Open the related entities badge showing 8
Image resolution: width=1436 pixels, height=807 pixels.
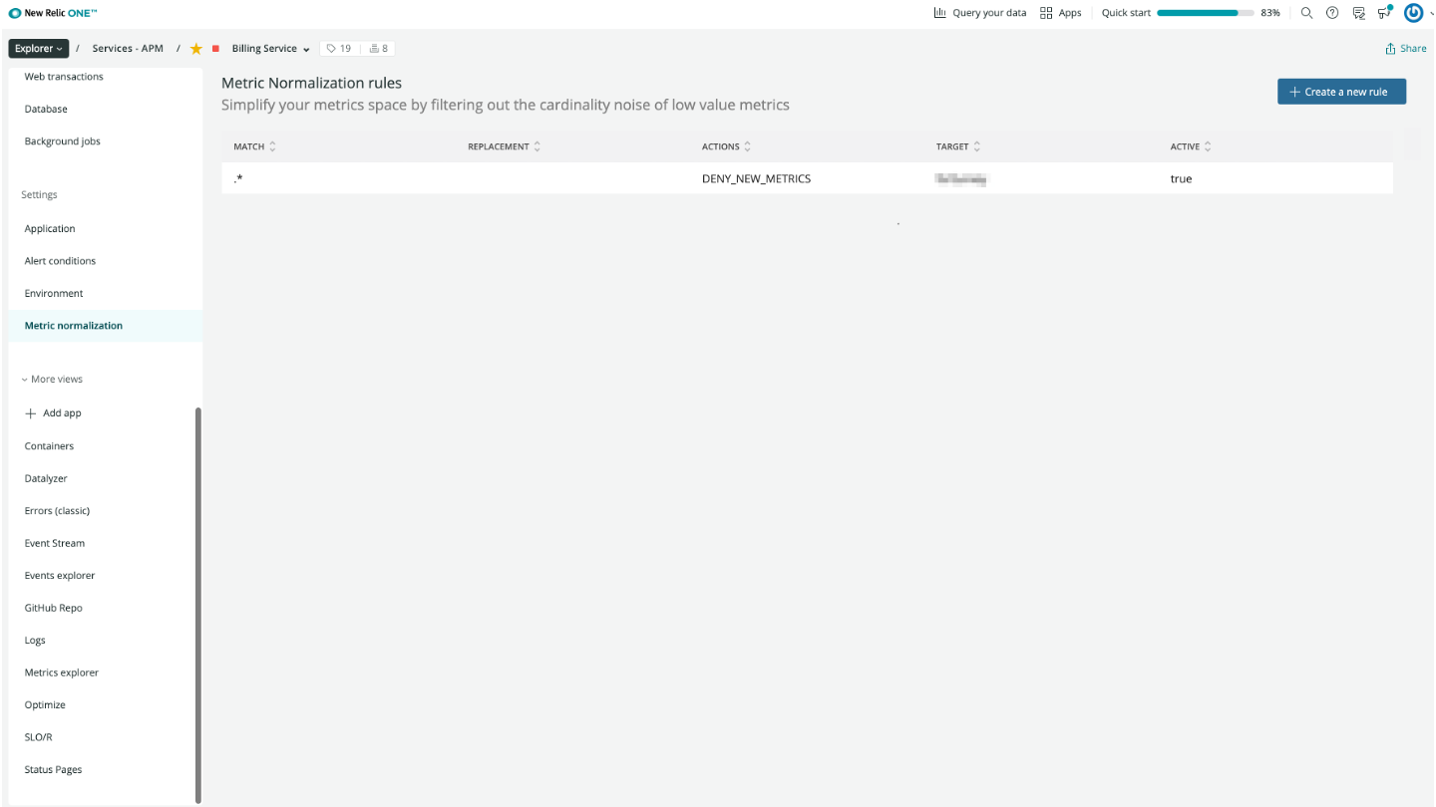click(378, 49)
